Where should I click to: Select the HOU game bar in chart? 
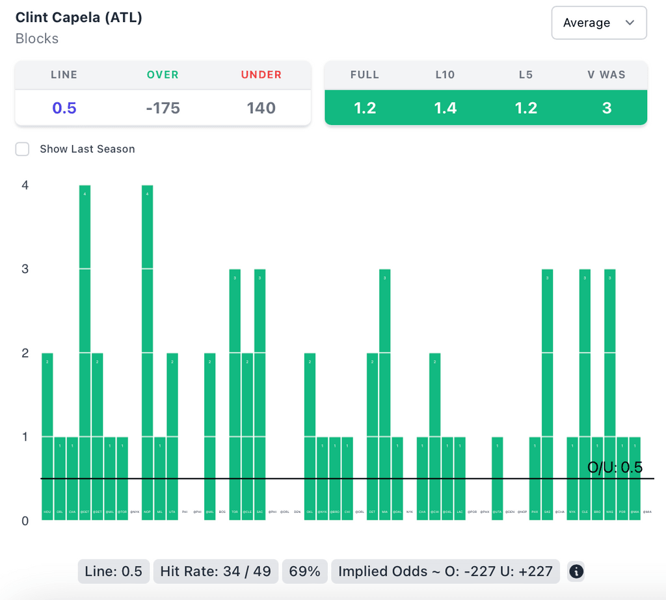tap(47, 436)
